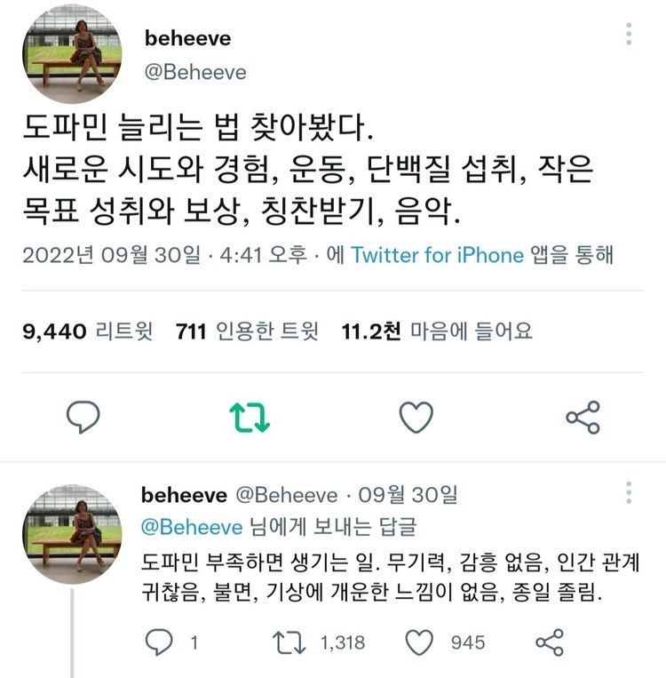666x678 pixels.
Task: Retweet the reply tweet with 1,318 retweets
Action: pos(284,642)
